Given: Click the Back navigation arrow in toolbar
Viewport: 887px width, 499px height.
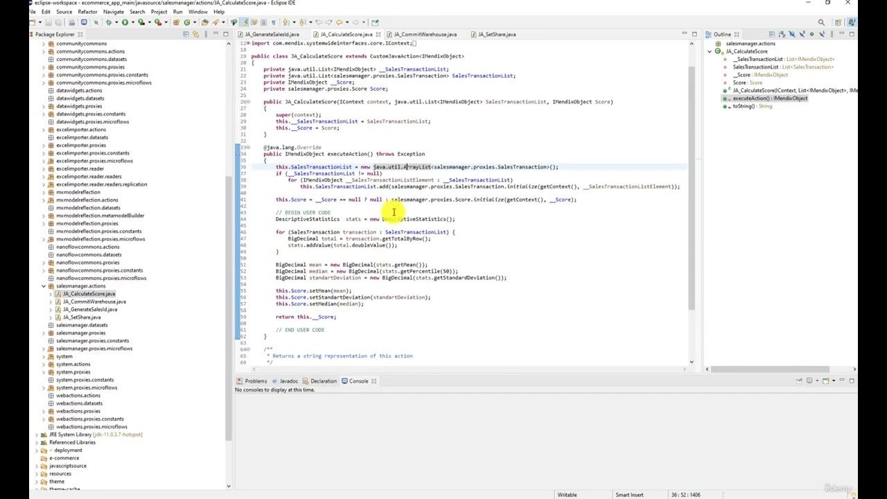Looking at the screenshot, I should [x=339, y=22].
